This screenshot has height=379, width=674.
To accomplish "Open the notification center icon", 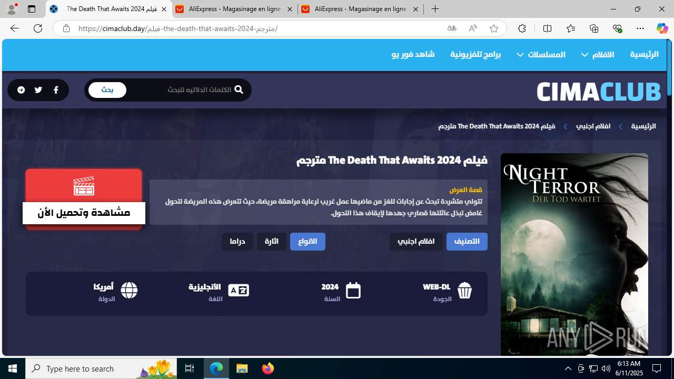I will pos(657,368).
